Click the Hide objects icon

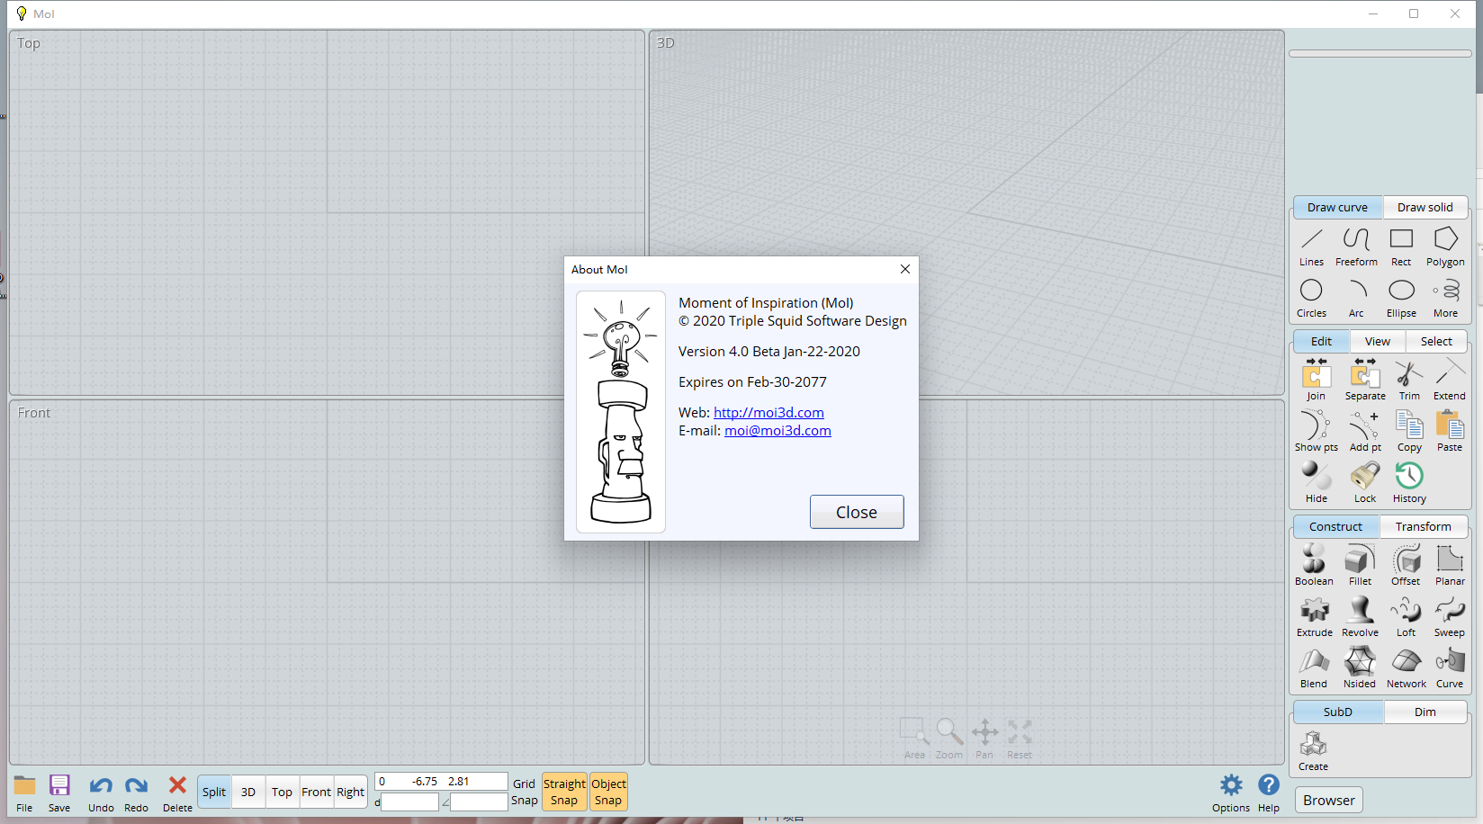click(1316, 482)
